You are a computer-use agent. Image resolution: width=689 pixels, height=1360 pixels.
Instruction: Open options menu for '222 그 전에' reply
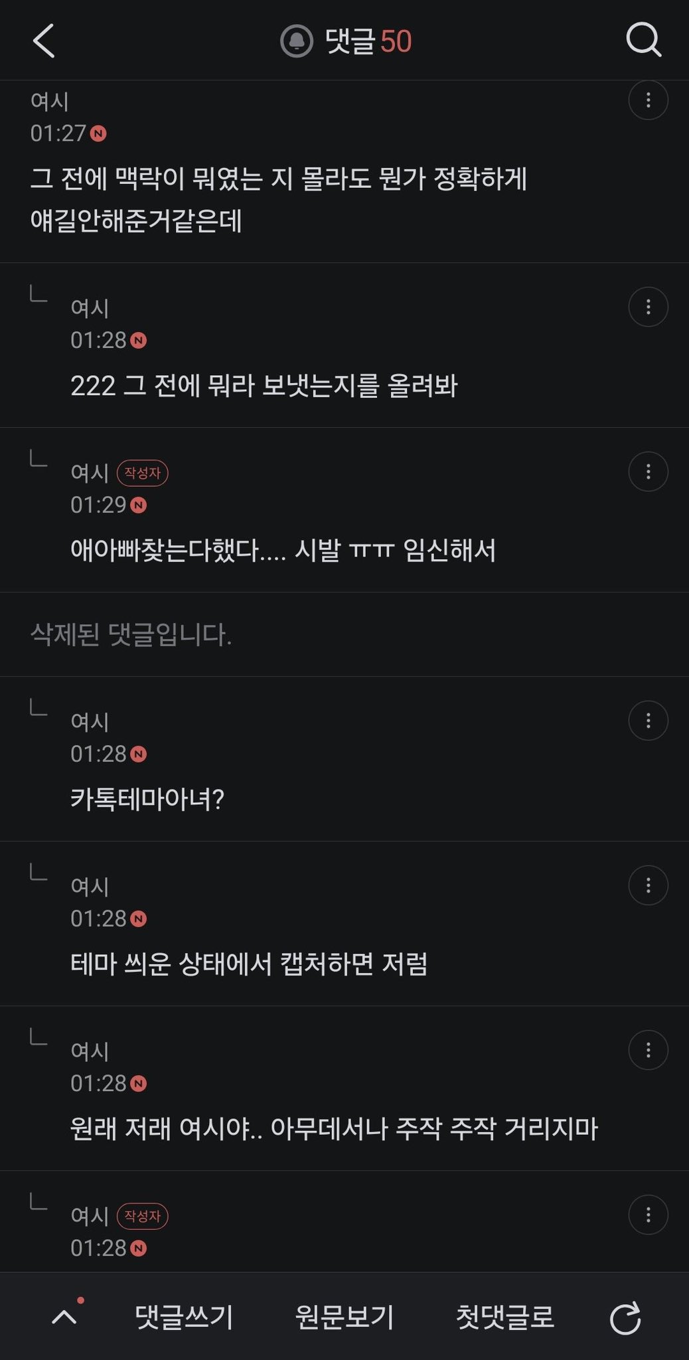pos(648,307)
